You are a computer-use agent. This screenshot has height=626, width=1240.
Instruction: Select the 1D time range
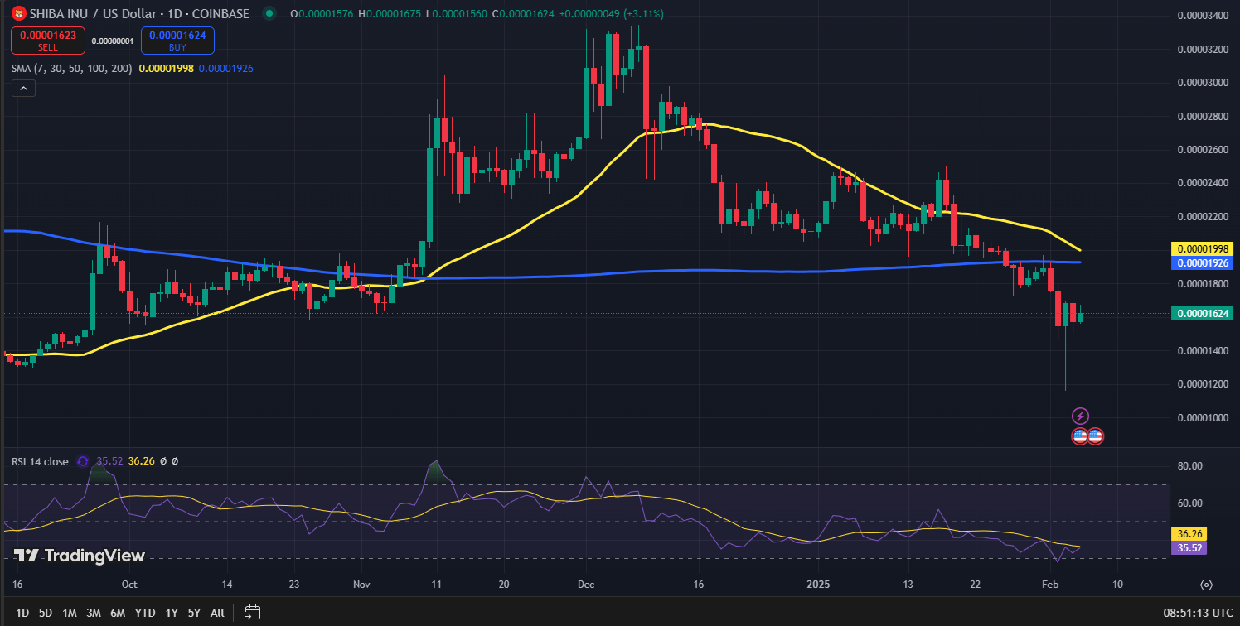pyautogui.click(x=22, y=613)
